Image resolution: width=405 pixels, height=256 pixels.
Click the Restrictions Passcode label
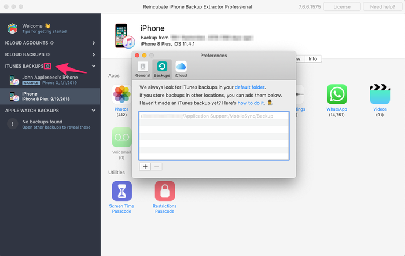coord(164,209)
